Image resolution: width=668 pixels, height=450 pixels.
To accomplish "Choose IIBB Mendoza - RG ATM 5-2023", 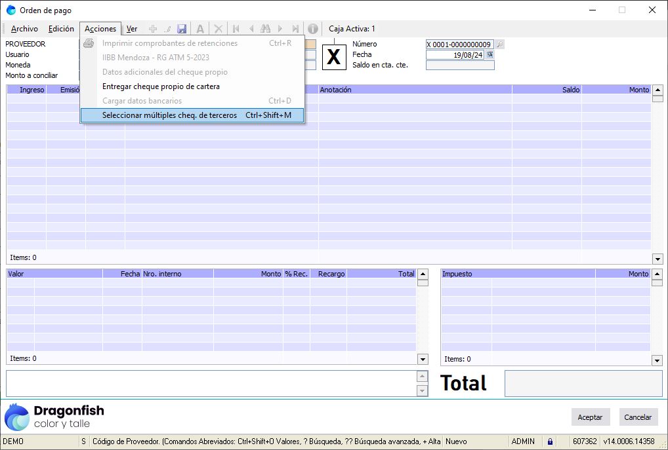I will click(x=192, y=58).
